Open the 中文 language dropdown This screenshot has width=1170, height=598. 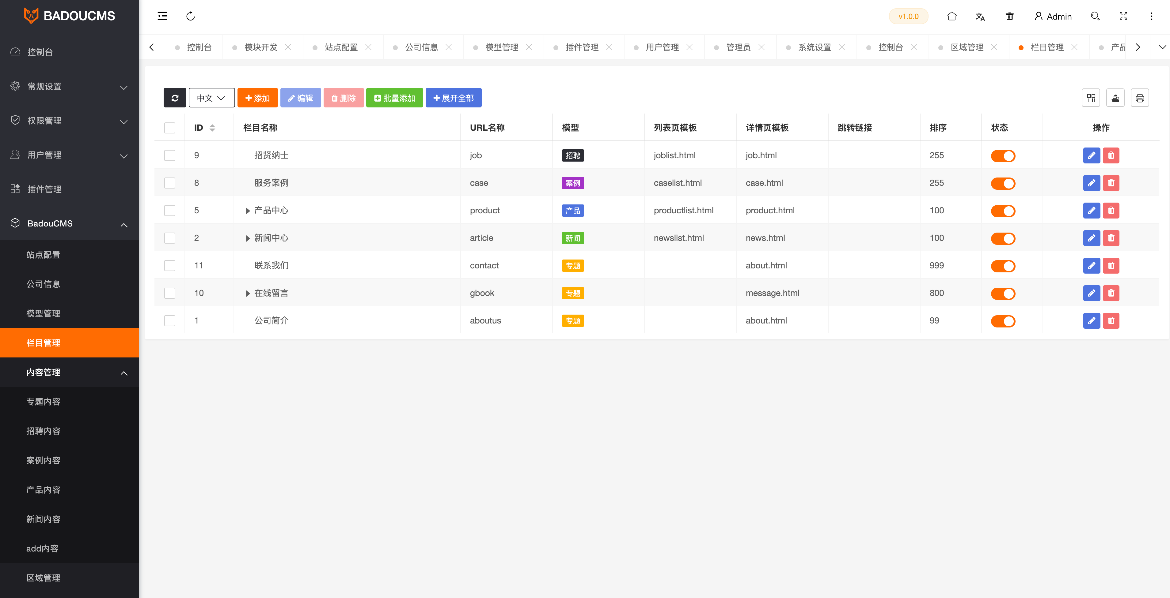coord(211,98)
